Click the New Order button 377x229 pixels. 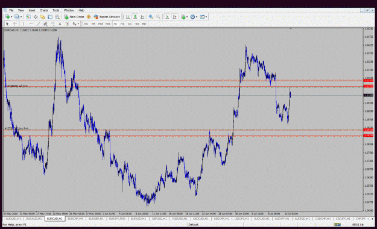(x=74, y=17)
